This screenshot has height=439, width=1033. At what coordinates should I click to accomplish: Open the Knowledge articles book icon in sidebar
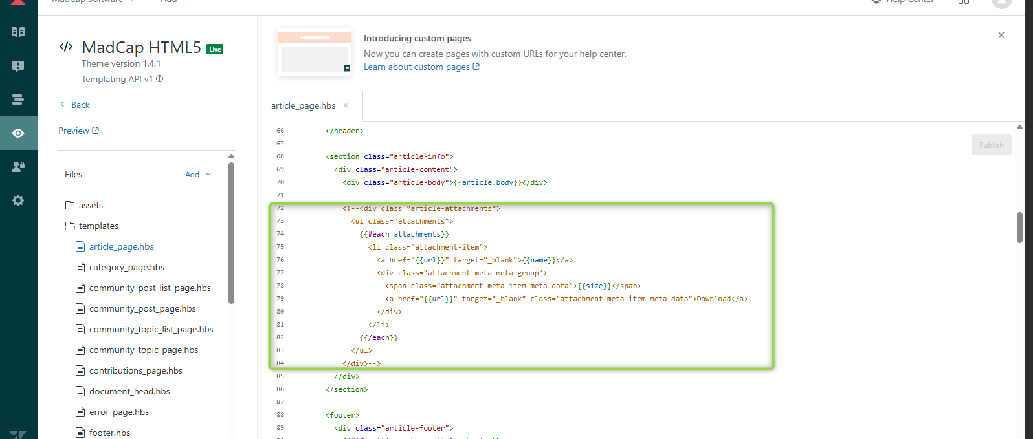(x=18, y=32)
